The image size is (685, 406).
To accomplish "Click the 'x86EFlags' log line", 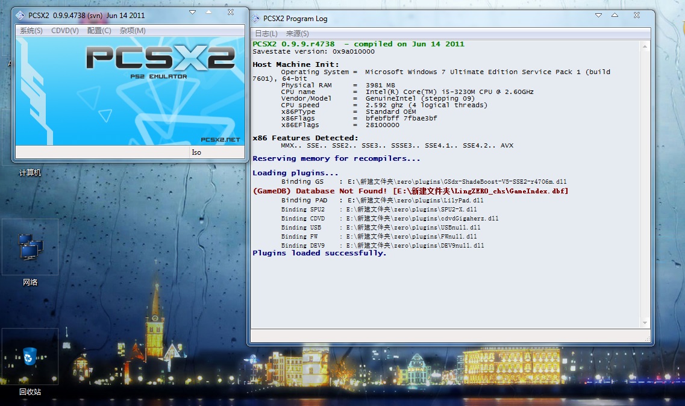I will 340,125.
